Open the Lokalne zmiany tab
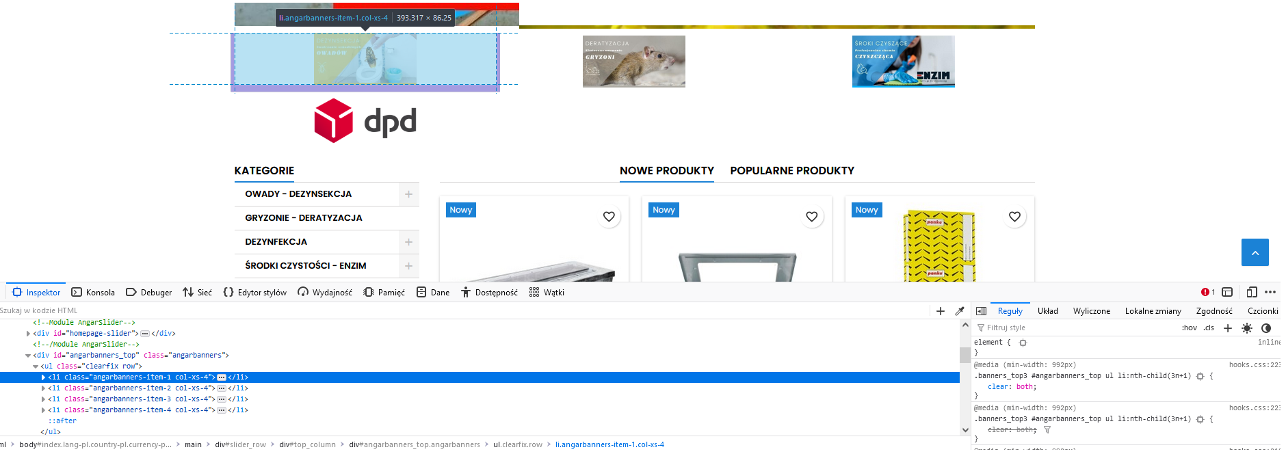The width and height of the screenshot is (1286, 454). (x=1153, y=311)
